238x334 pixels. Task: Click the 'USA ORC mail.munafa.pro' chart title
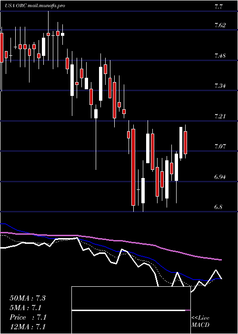[x=35, y=6]
